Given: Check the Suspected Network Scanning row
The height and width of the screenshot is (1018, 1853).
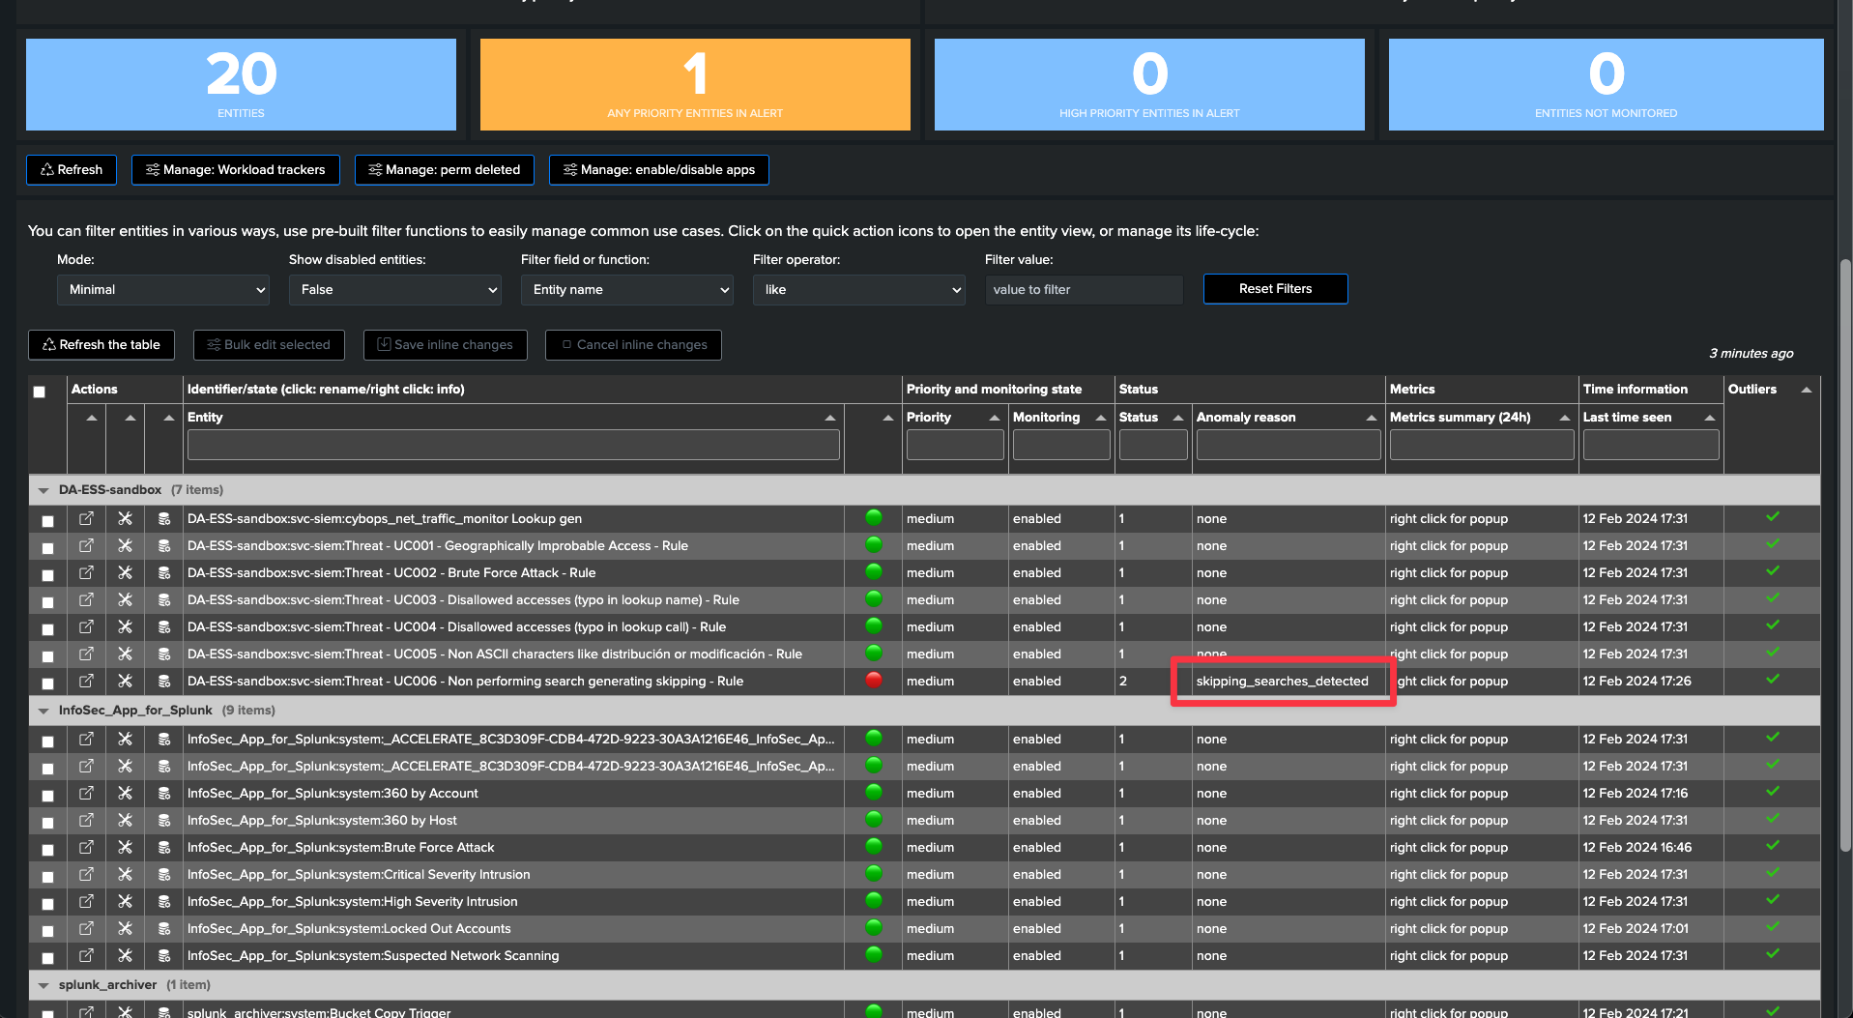Looking at the screenshot, I should pyautogui.click(x=47, y=957).
